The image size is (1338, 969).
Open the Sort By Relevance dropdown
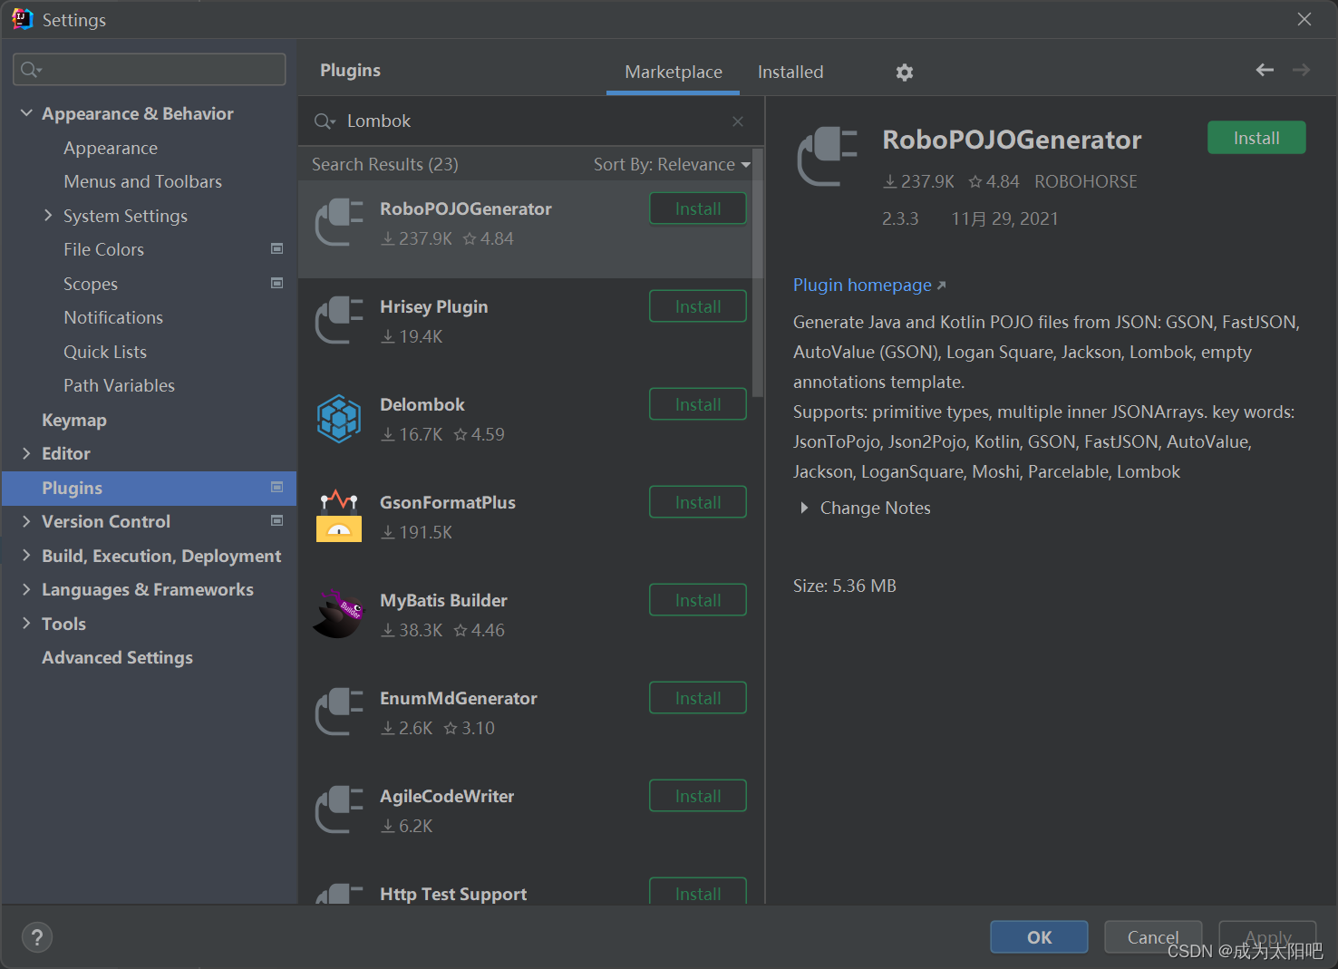tap(672, 165)
